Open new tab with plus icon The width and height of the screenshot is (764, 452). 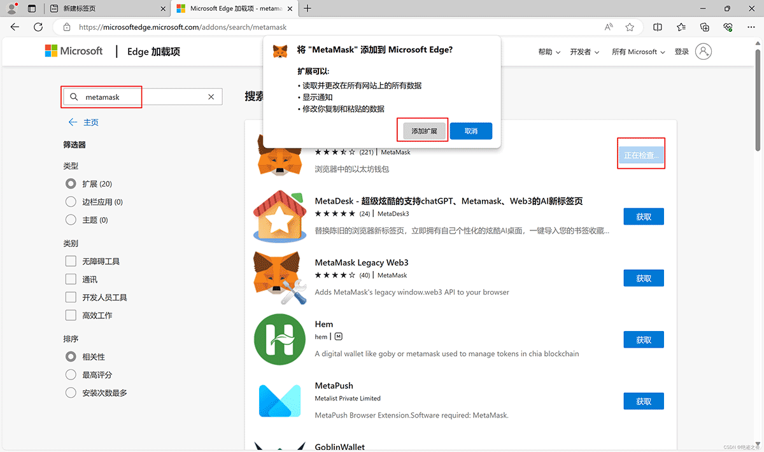tap(308, 8)
